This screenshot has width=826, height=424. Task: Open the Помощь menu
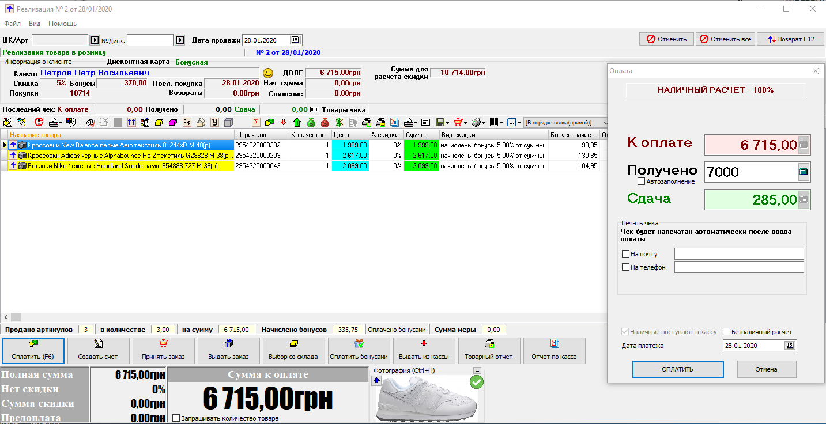62,24
